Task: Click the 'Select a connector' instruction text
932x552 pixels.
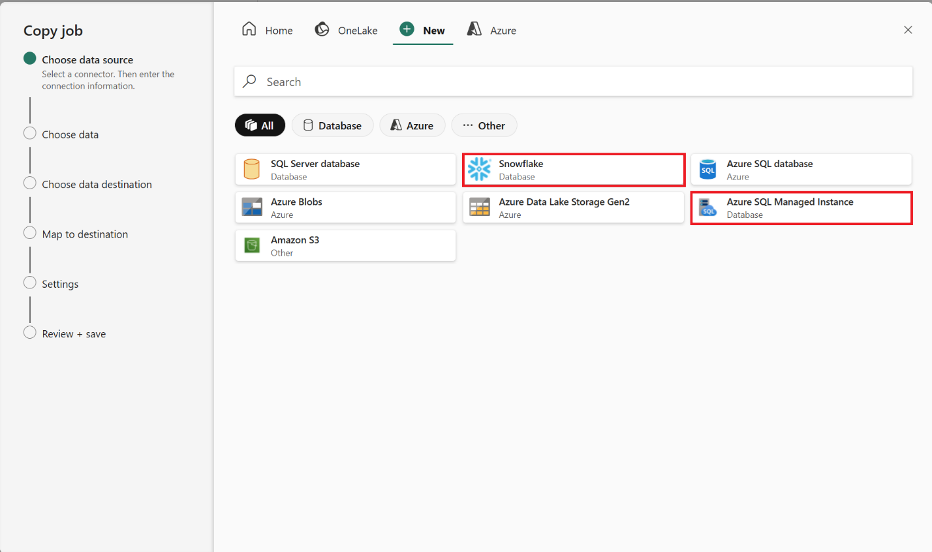Action: (x=108, y=80)
